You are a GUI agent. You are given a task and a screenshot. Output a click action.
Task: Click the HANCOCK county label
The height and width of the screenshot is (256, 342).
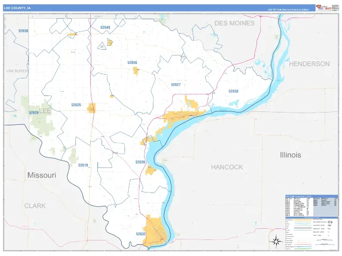(x=227, y=167)
